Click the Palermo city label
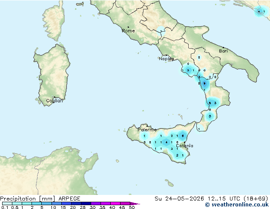 [147, 130]
